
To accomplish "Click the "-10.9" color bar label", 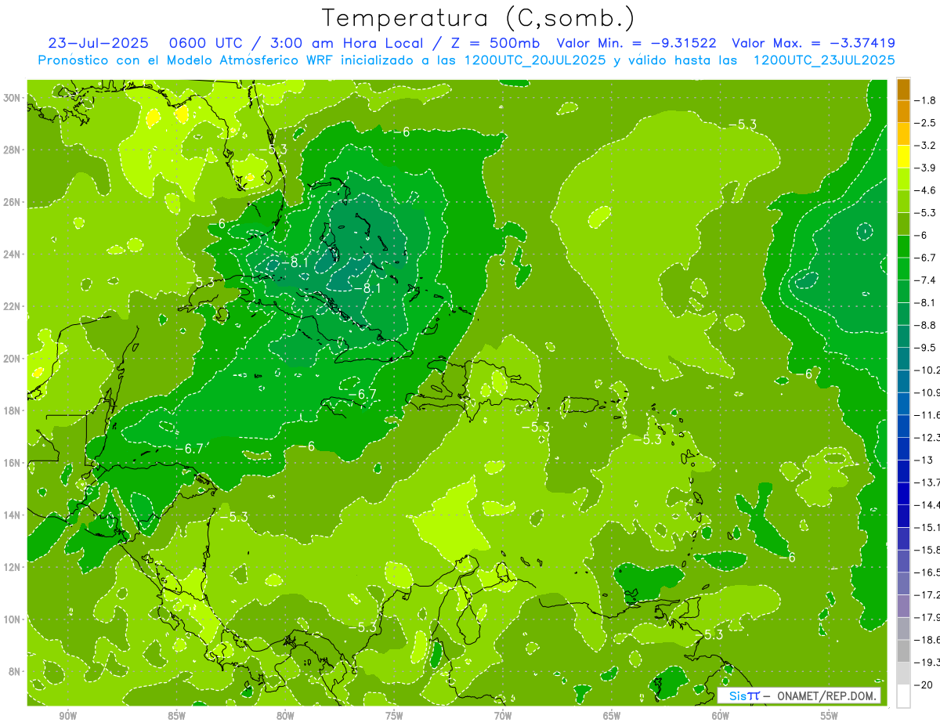I will point(927,392).
